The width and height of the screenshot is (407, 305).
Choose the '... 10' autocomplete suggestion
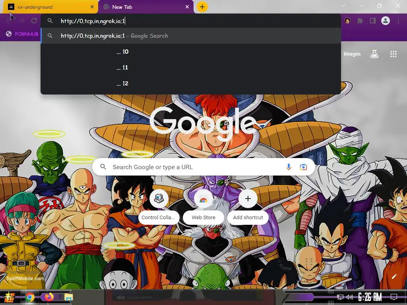[x=191, y=52]
